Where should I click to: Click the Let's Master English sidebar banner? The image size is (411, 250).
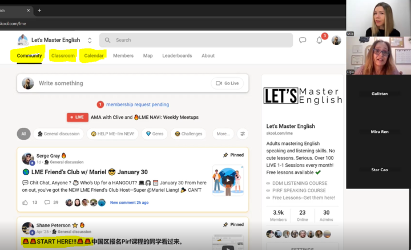tap(303, 96)
